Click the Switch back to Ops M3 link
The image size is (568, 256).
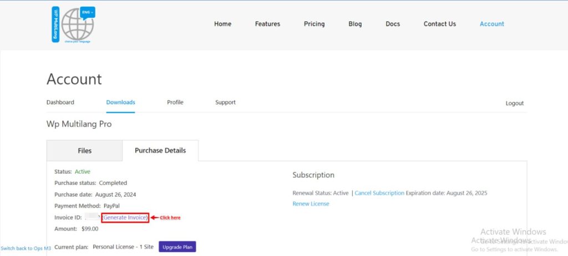(26, 248)
